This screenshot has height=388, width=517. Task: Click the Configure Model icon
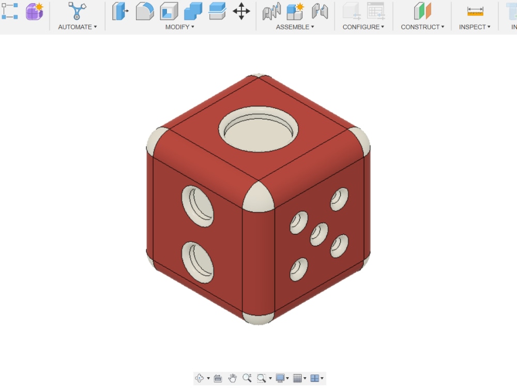point(352,11)
